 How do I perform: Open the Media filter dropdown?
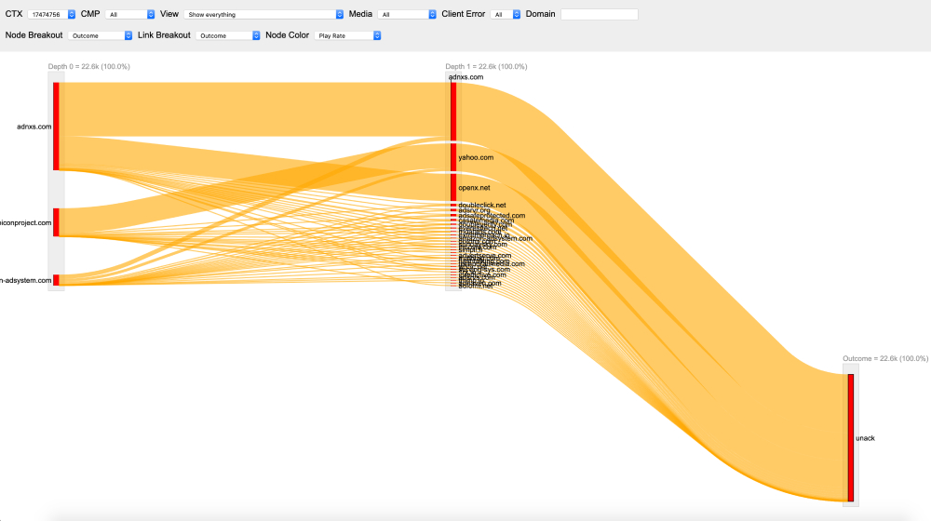[407, 15]
